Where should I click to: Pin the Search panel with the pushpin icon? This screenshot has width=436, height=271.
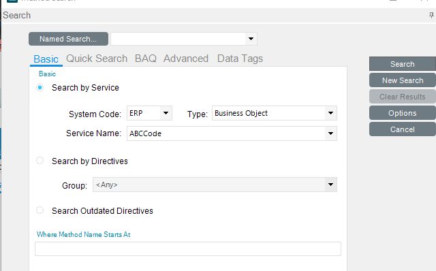[431, 15]
